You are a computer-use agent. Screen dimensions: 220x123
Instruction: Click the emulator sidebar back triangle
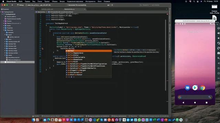pyautogui.click(x=219, y=63)
